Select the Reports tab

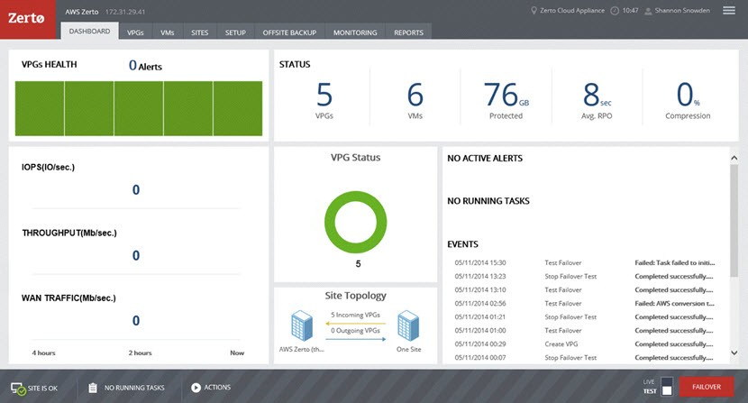(408, 32)
